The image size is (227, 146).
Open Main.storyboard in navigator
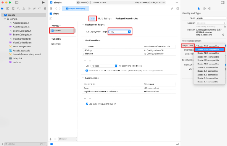[20, 46]
